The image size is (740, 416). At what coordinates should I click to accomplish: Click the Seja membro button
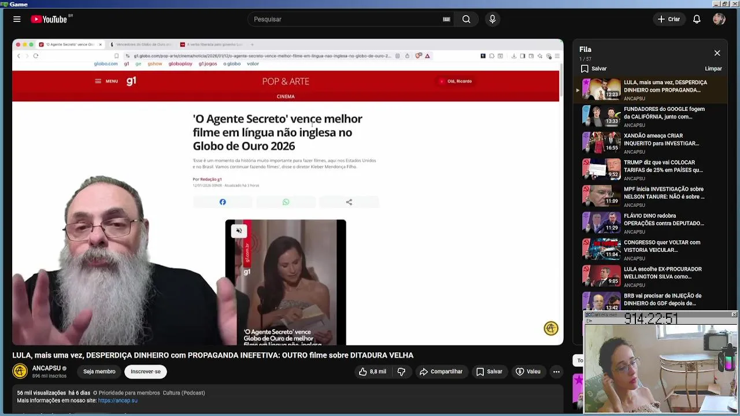(x=99, y=372)
